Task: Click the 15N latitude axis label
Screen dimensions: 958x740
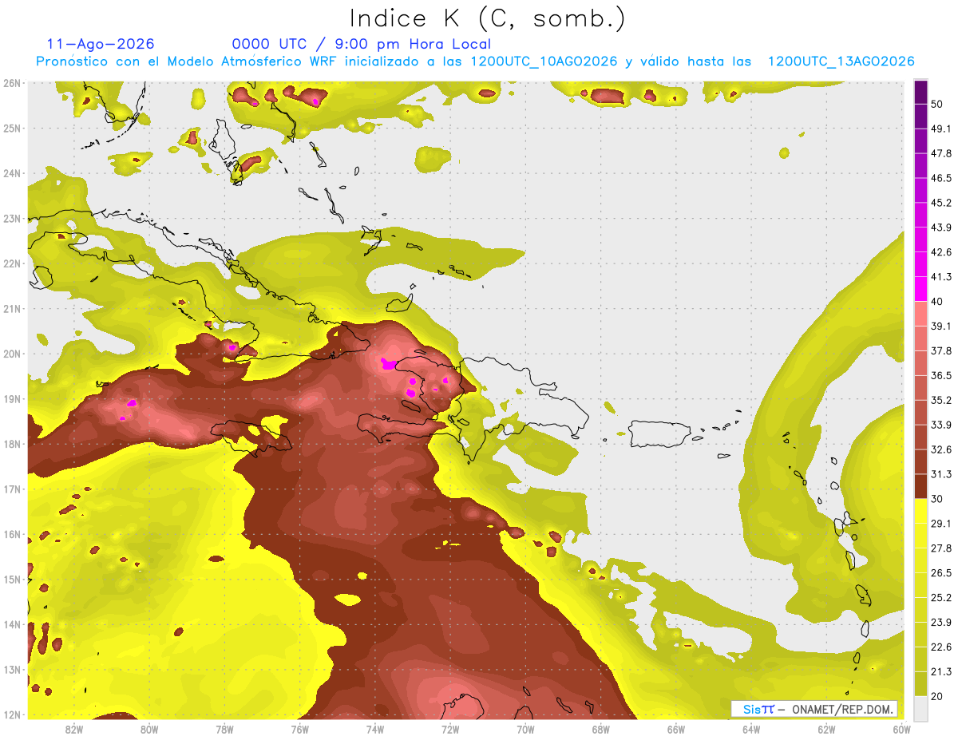Action: point(11,579)
